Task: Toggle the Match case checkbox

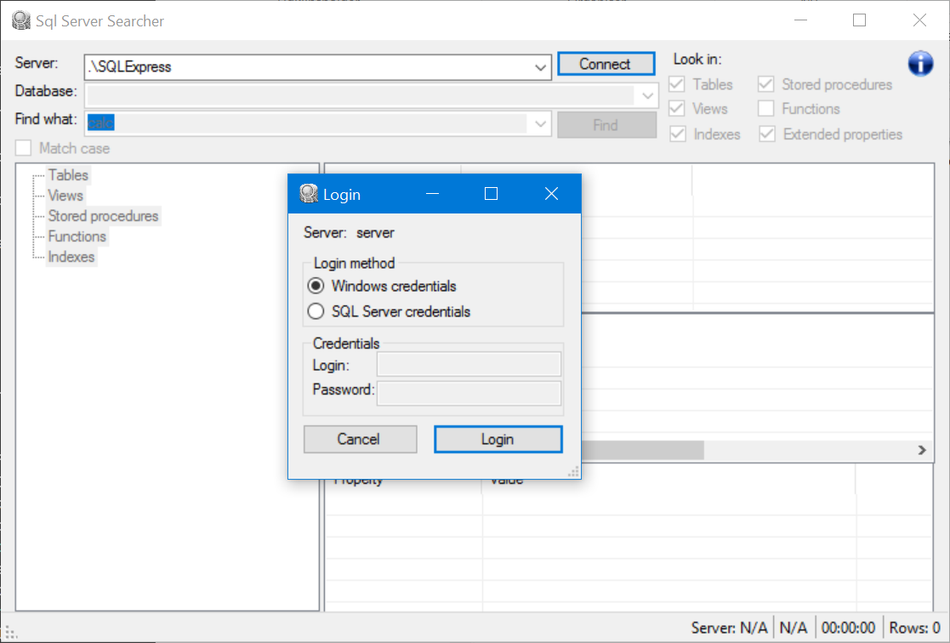Action: pos(23,149)
